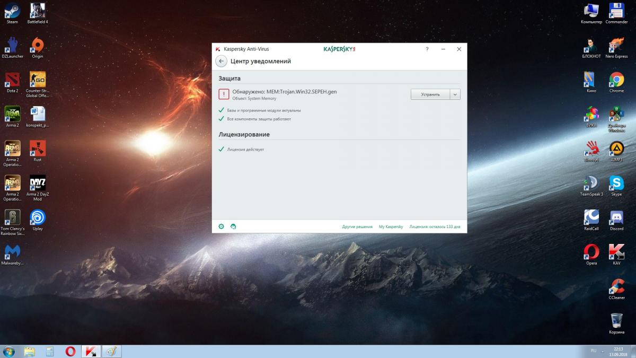Click Все компоненты защиты работают
The height and width of the screenshot is (358, 636).
(259, 119)
